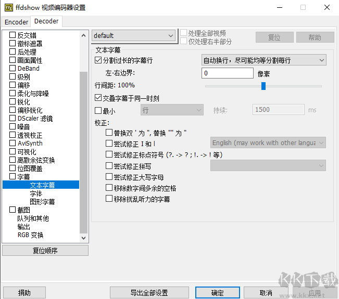Select the 图形字幕 tree item
339x299 pixels.
42,202
